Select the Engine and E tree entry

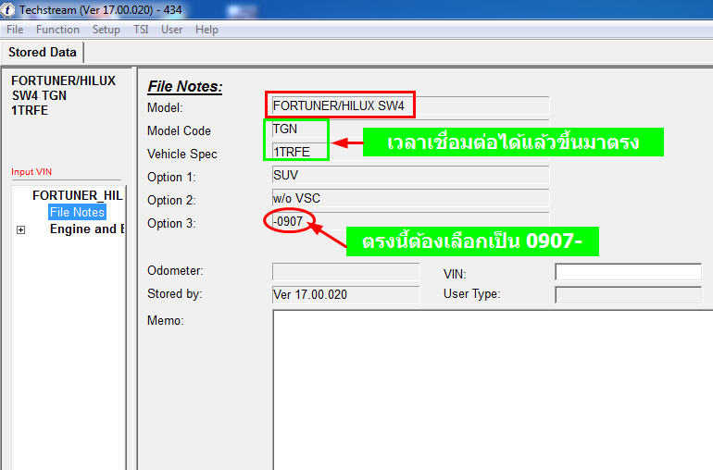87,229
